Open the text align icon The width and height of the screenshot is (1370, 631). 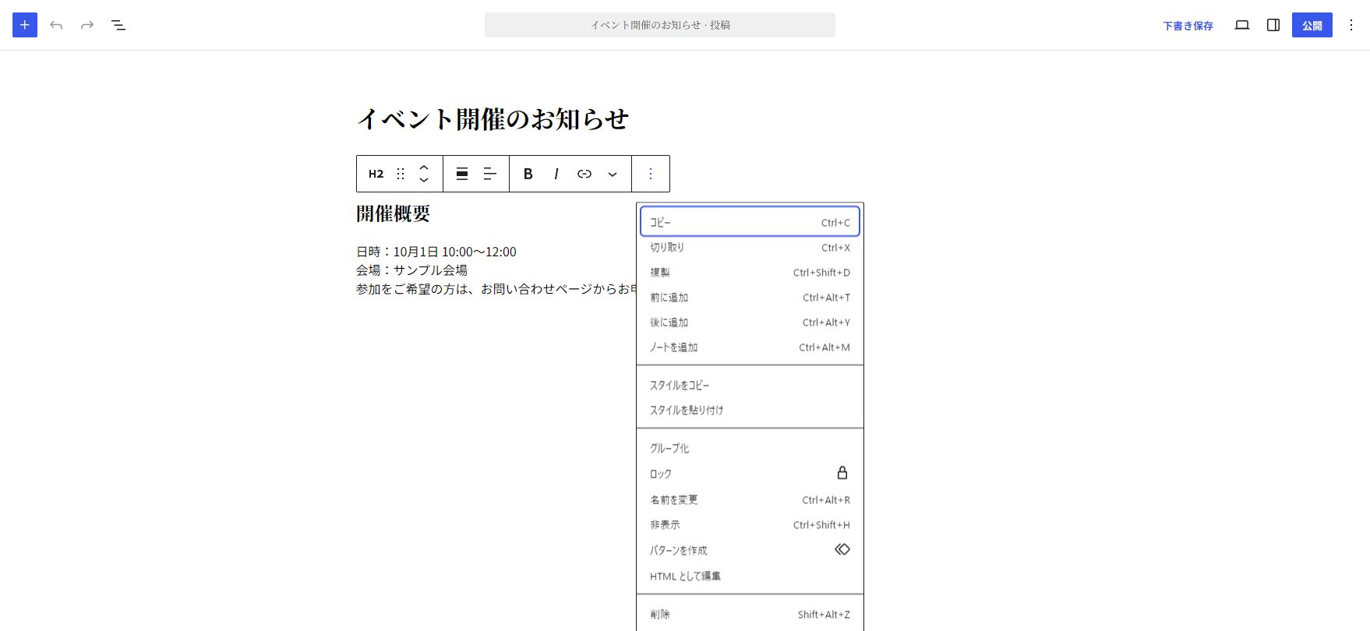click(490, 174)
